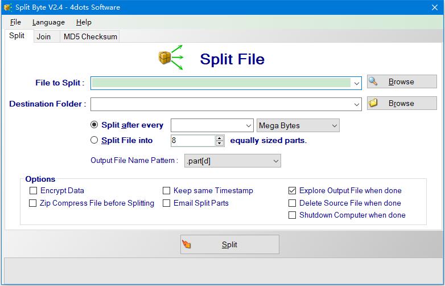Open the Help menu

84,22
